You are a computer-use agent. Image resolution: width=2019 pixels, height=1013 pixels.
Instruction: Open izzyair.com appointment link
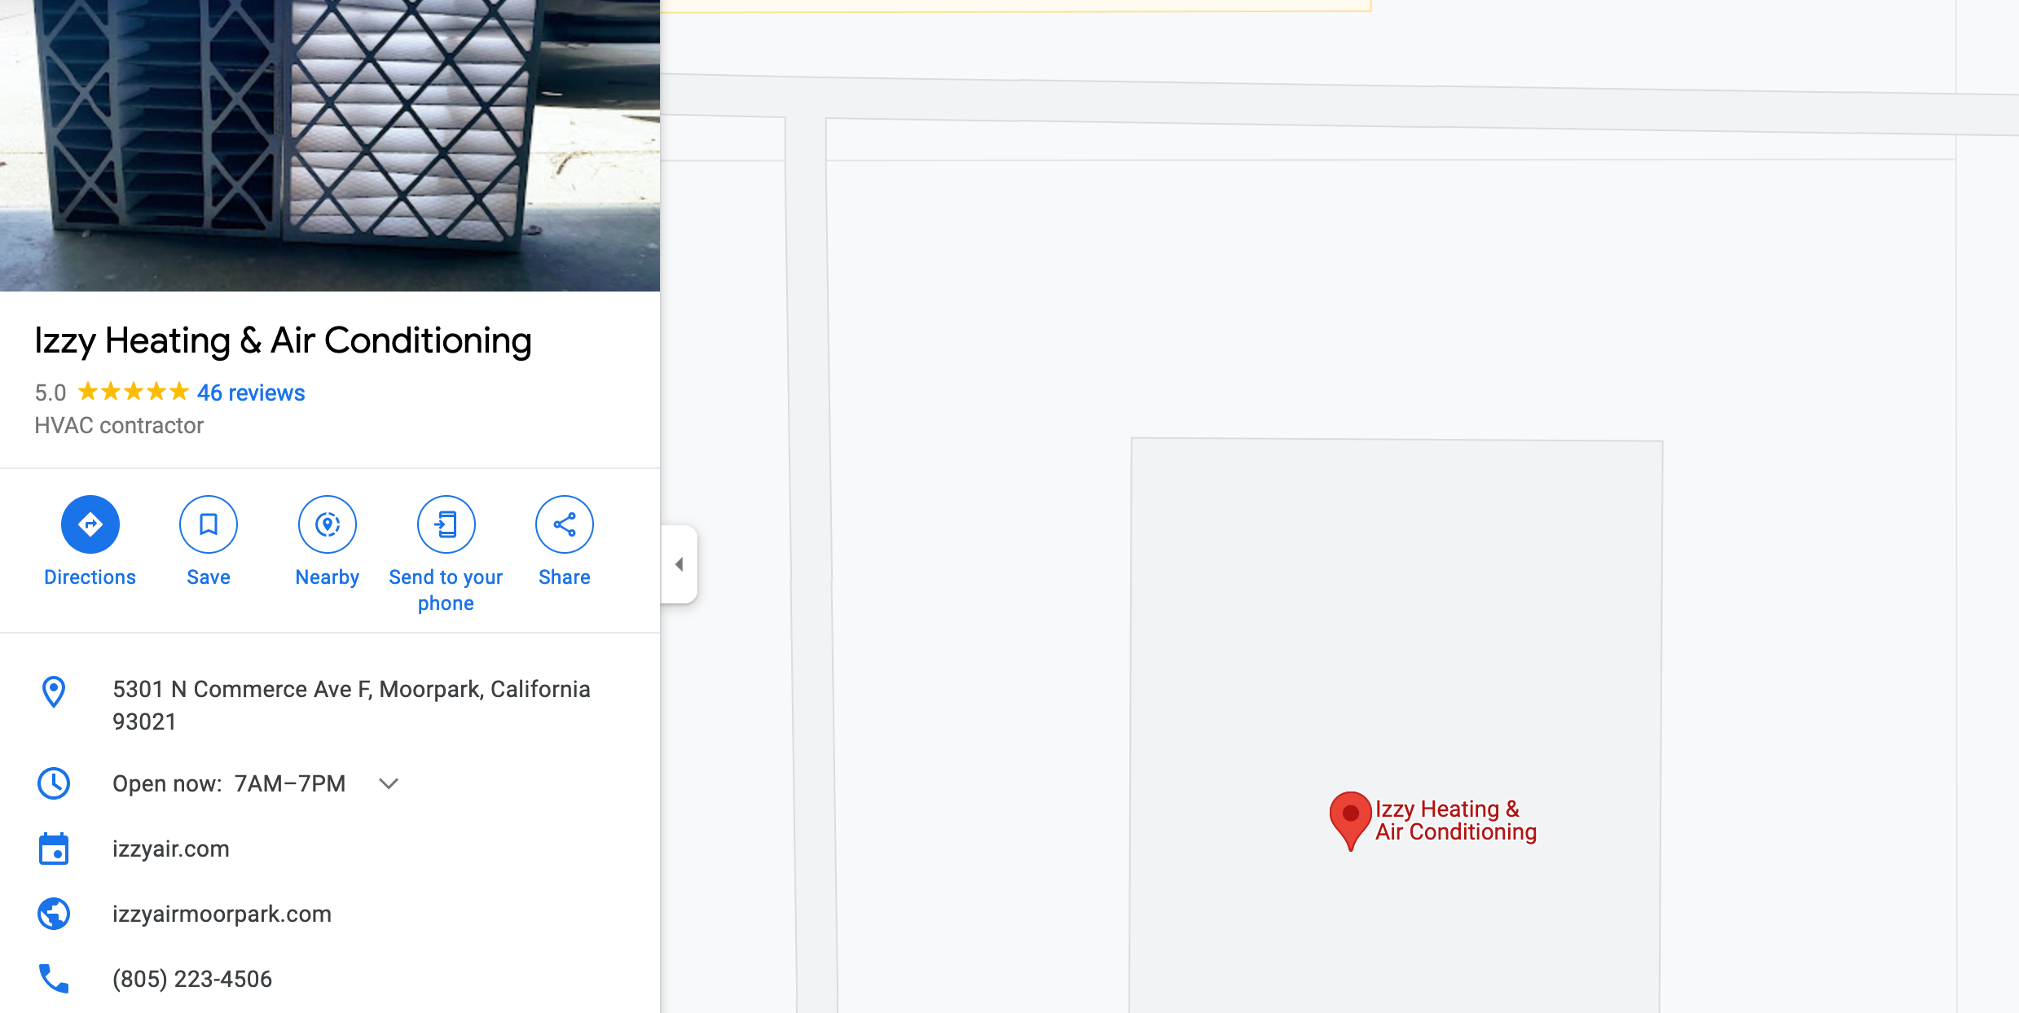(x=171, y=849)
